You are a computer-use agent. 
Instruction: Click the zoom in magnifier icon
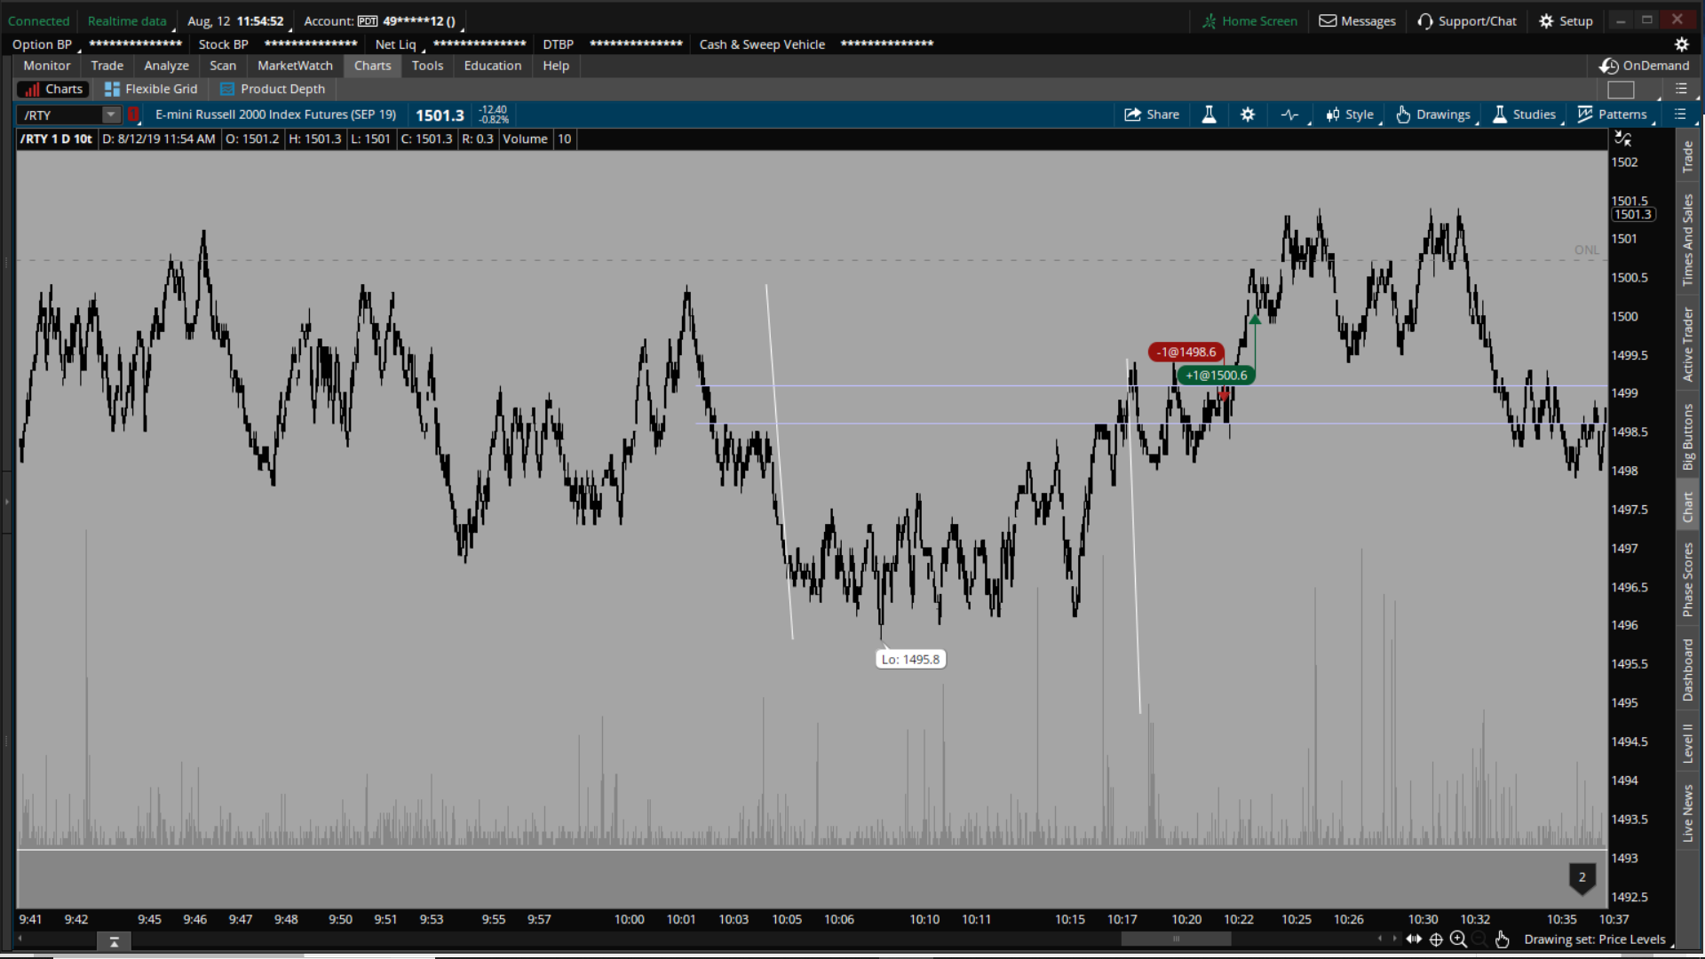[x=1458, y=939]
